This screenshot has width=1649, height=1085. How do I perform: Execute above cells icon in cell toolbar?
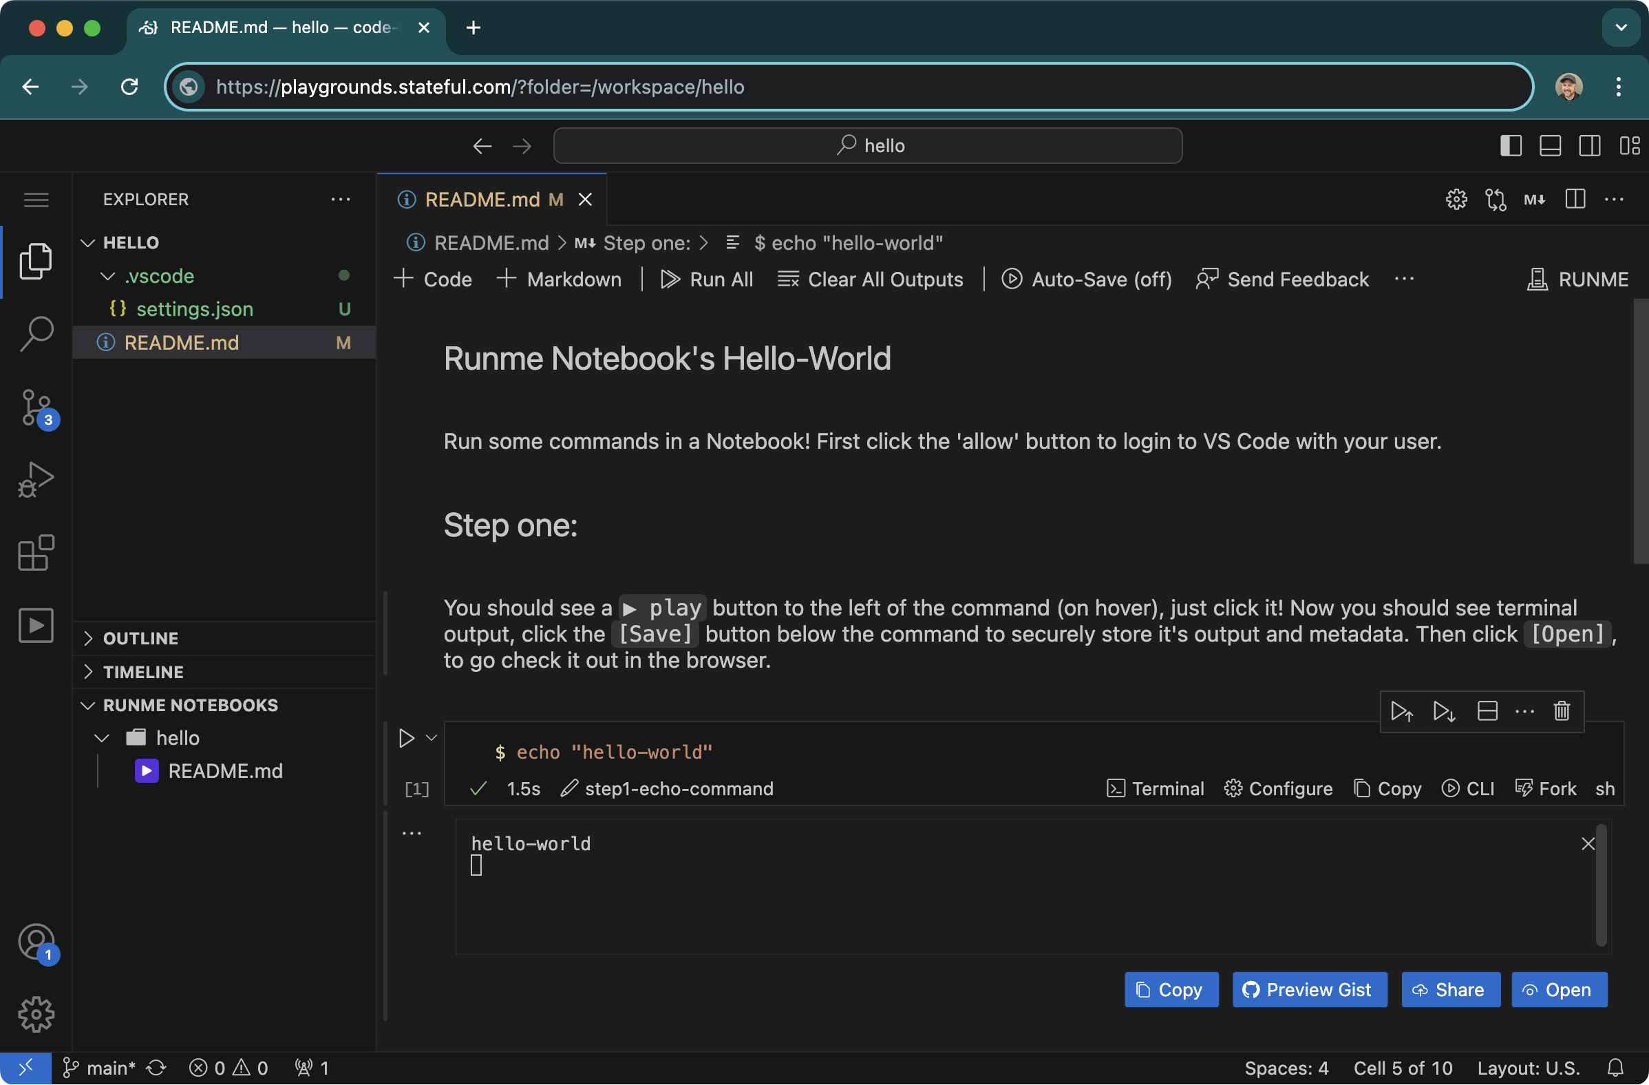(1402, 711)
